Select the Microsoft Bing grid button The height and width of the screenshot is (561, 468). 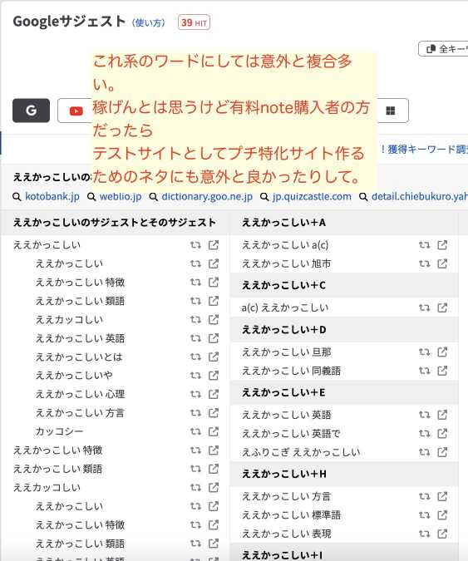click(x=391, y=111)
